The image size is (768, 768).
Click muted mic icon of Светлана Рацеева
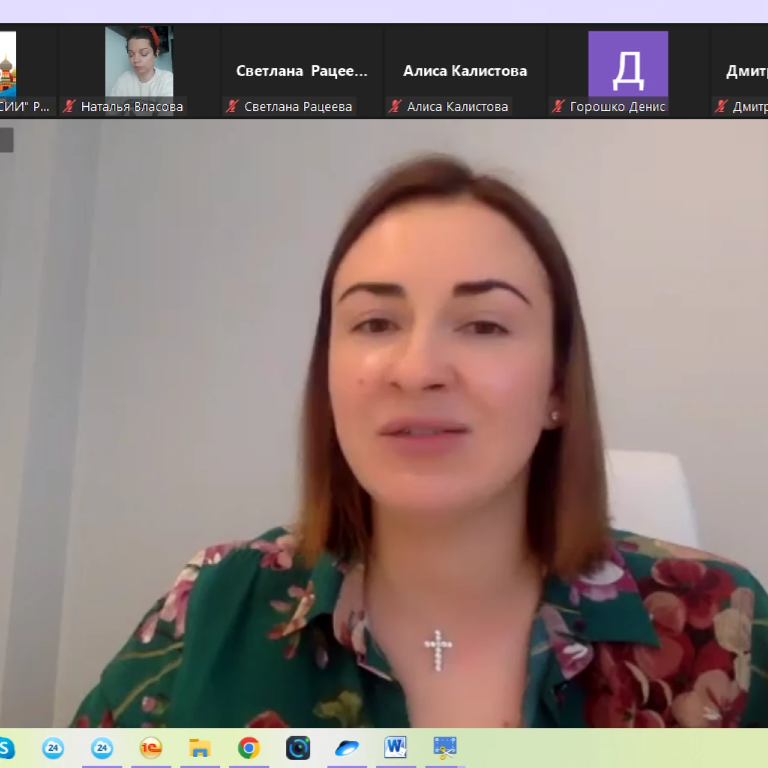232,106
